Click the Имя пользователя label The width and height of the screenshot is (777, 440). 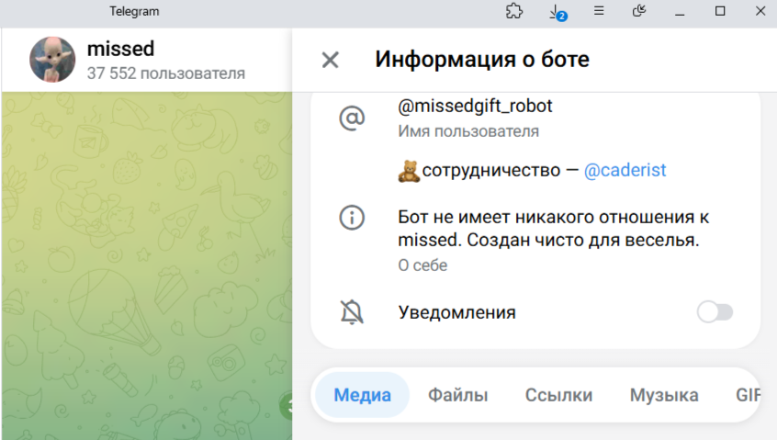[468, 131]
